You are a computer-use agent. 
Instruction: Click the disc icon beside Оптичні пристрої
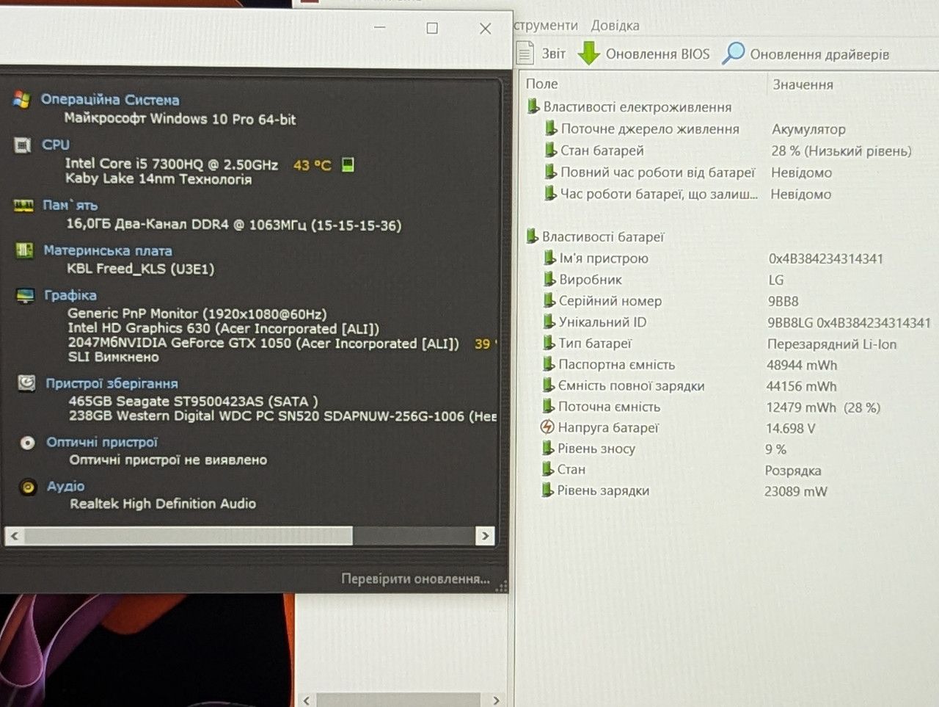pyautogui.click(x=27, y=443)
